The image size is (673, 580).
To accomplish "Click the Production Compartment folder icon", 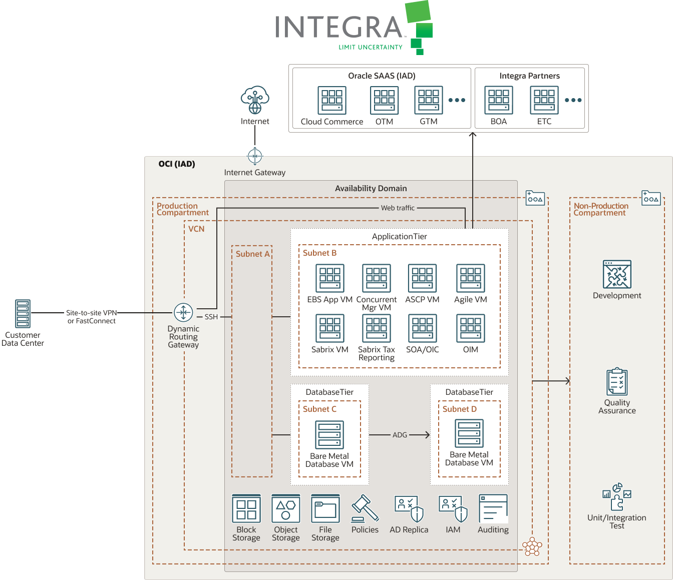I will pos(535,198).
